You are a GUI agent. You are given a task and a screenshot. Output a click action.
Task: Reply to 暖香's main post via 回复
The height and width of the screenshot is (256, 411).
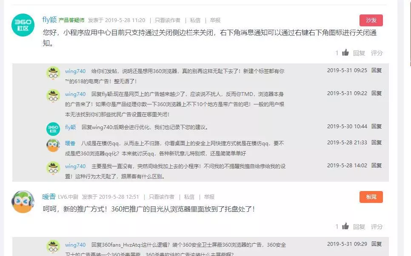(359, 227)
